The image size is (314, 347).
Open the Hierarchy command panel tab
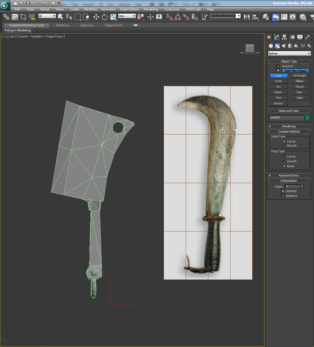285,37
